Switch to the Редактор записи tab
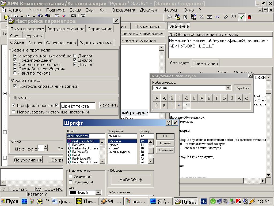The height and width of the screenshot is (206, 274). click(x=96, y=43)
